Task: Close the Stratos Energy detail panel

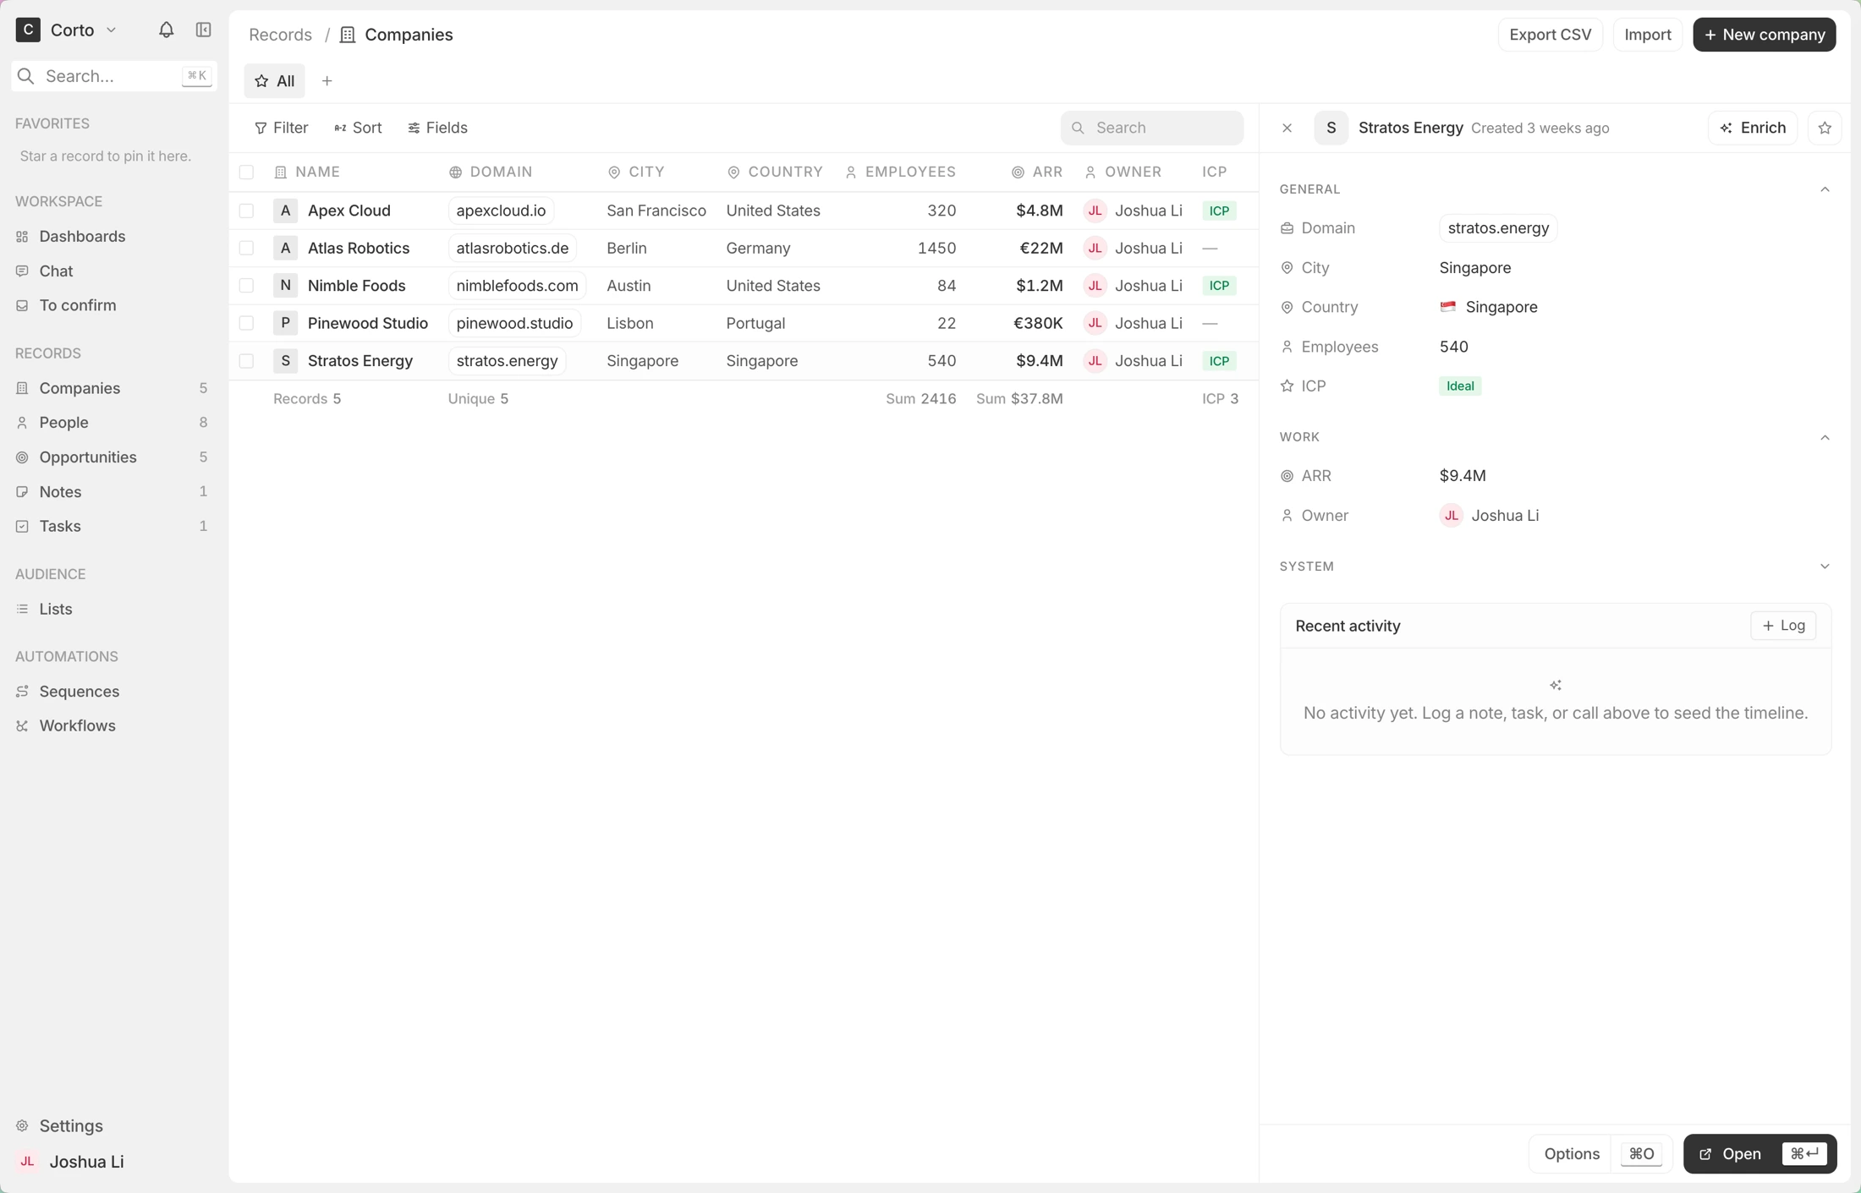Action: 1287,128
